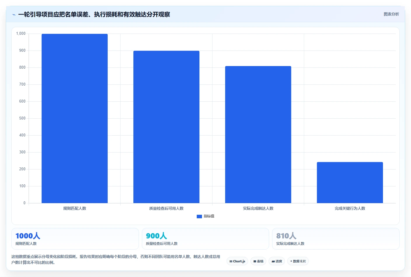Screen dimensions: 411x277
Task: Click the 800 y-axis value
Action: point(22,67)
